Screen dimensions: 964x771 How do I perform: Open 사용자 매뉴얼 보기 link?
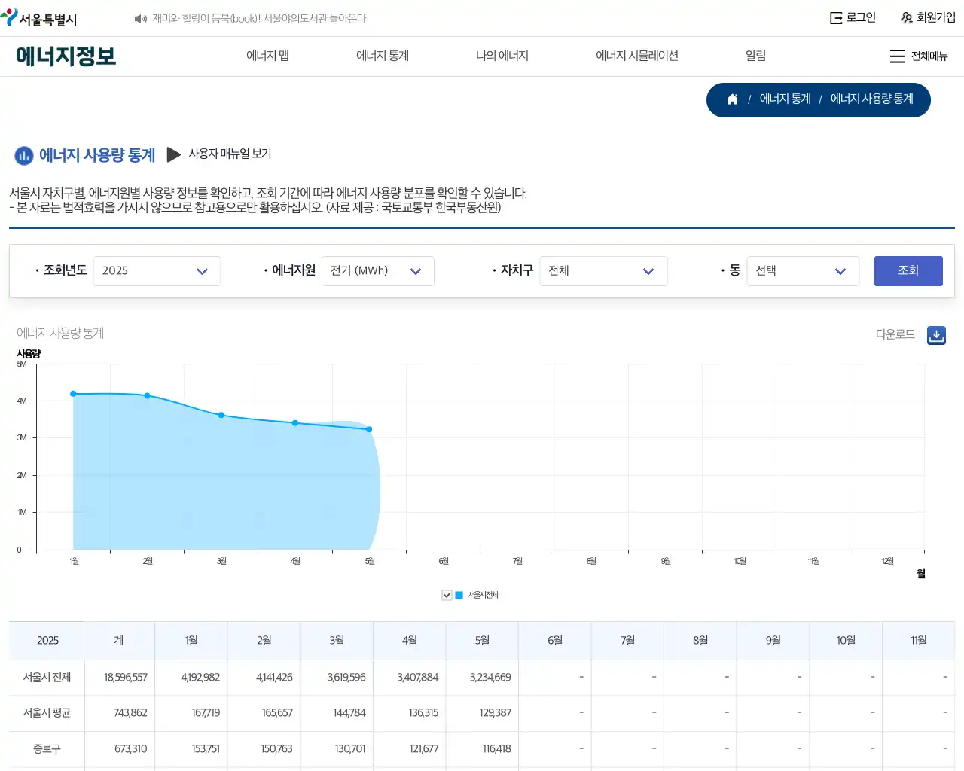(x=230, y=154)
